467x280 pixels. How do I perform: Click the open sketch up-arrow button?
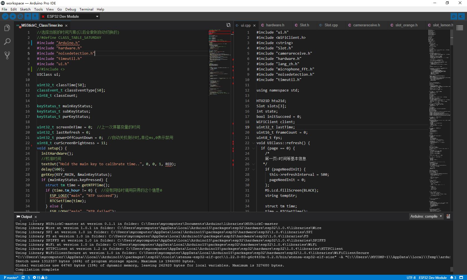click(x=28, y=16)
